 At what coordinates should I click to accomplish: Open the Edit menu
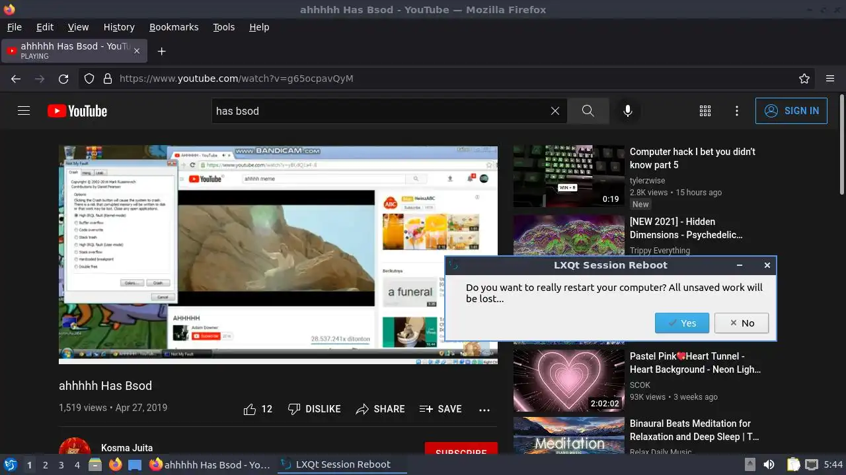[45, 27]
